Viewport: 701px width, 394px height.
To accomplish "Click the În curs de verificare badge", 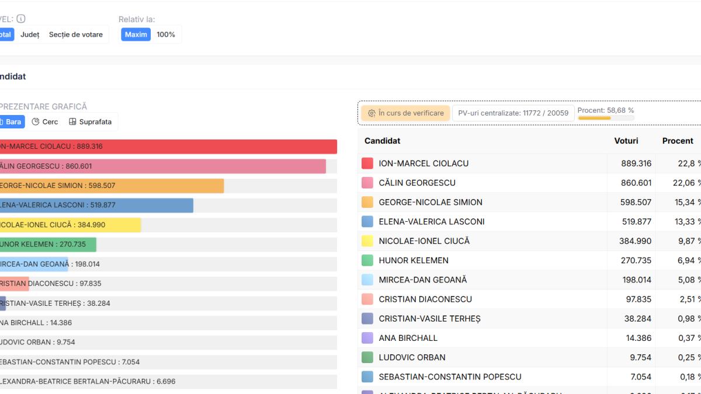I will point(405,113).
